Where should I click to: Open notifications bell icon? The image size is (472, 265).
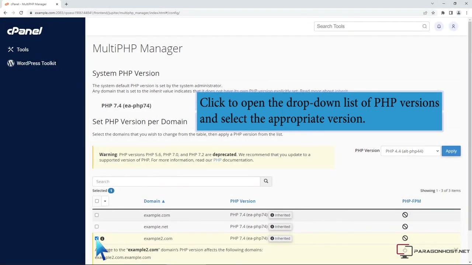[439, 26]
